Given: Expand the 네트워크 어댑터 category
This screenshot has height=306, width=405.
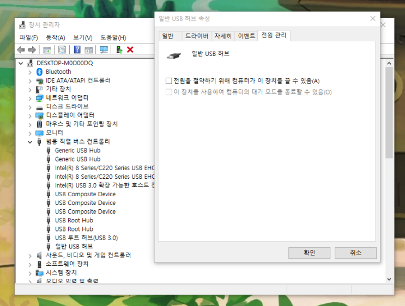Looking at the screenshot, I should (x=30, y=99).
